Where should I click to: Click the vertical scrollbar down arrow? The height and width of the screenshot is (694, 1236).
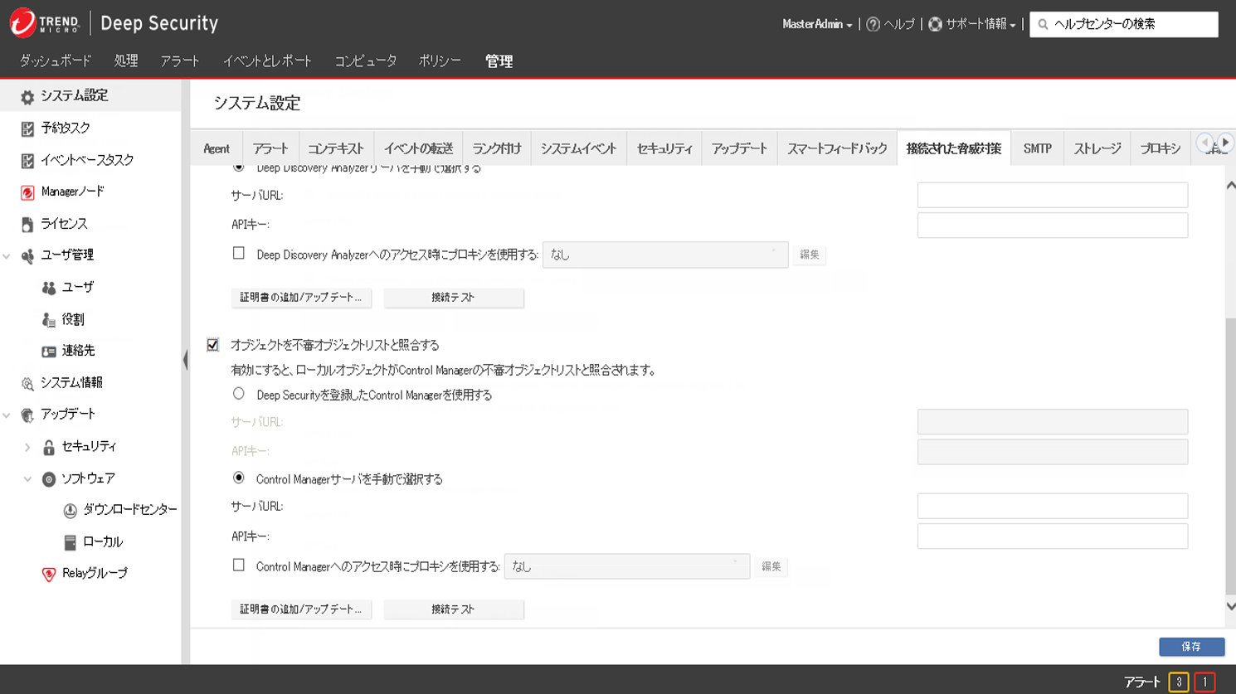[1229, 607]
